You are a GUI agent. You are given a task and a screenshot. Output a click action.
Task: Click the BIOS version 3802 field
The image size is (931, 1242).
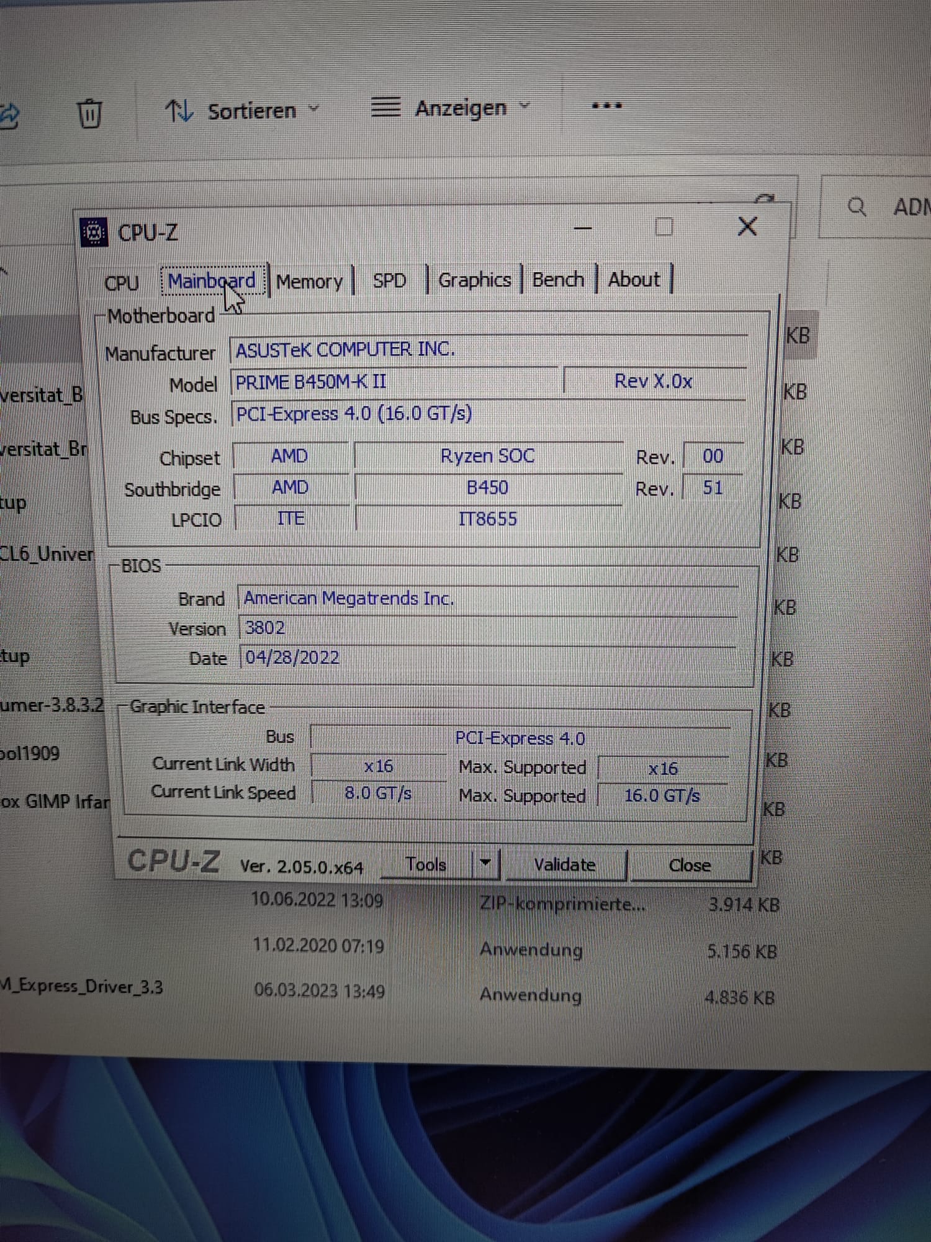tap(488, 628)
